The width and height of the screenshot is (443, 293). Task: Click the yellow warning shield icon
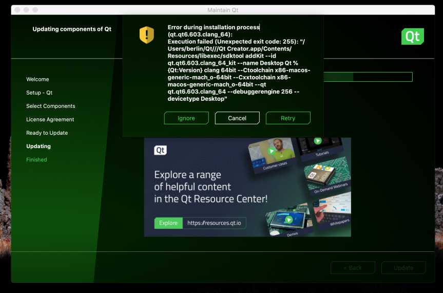click(147, 35)
